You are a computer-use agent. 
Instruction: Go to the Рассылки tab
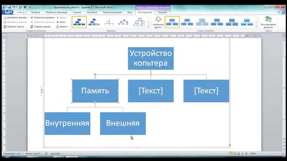click(92, 12)
